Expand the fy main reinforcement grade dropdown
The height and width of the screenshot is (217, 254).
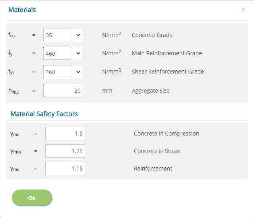[78, 53]
